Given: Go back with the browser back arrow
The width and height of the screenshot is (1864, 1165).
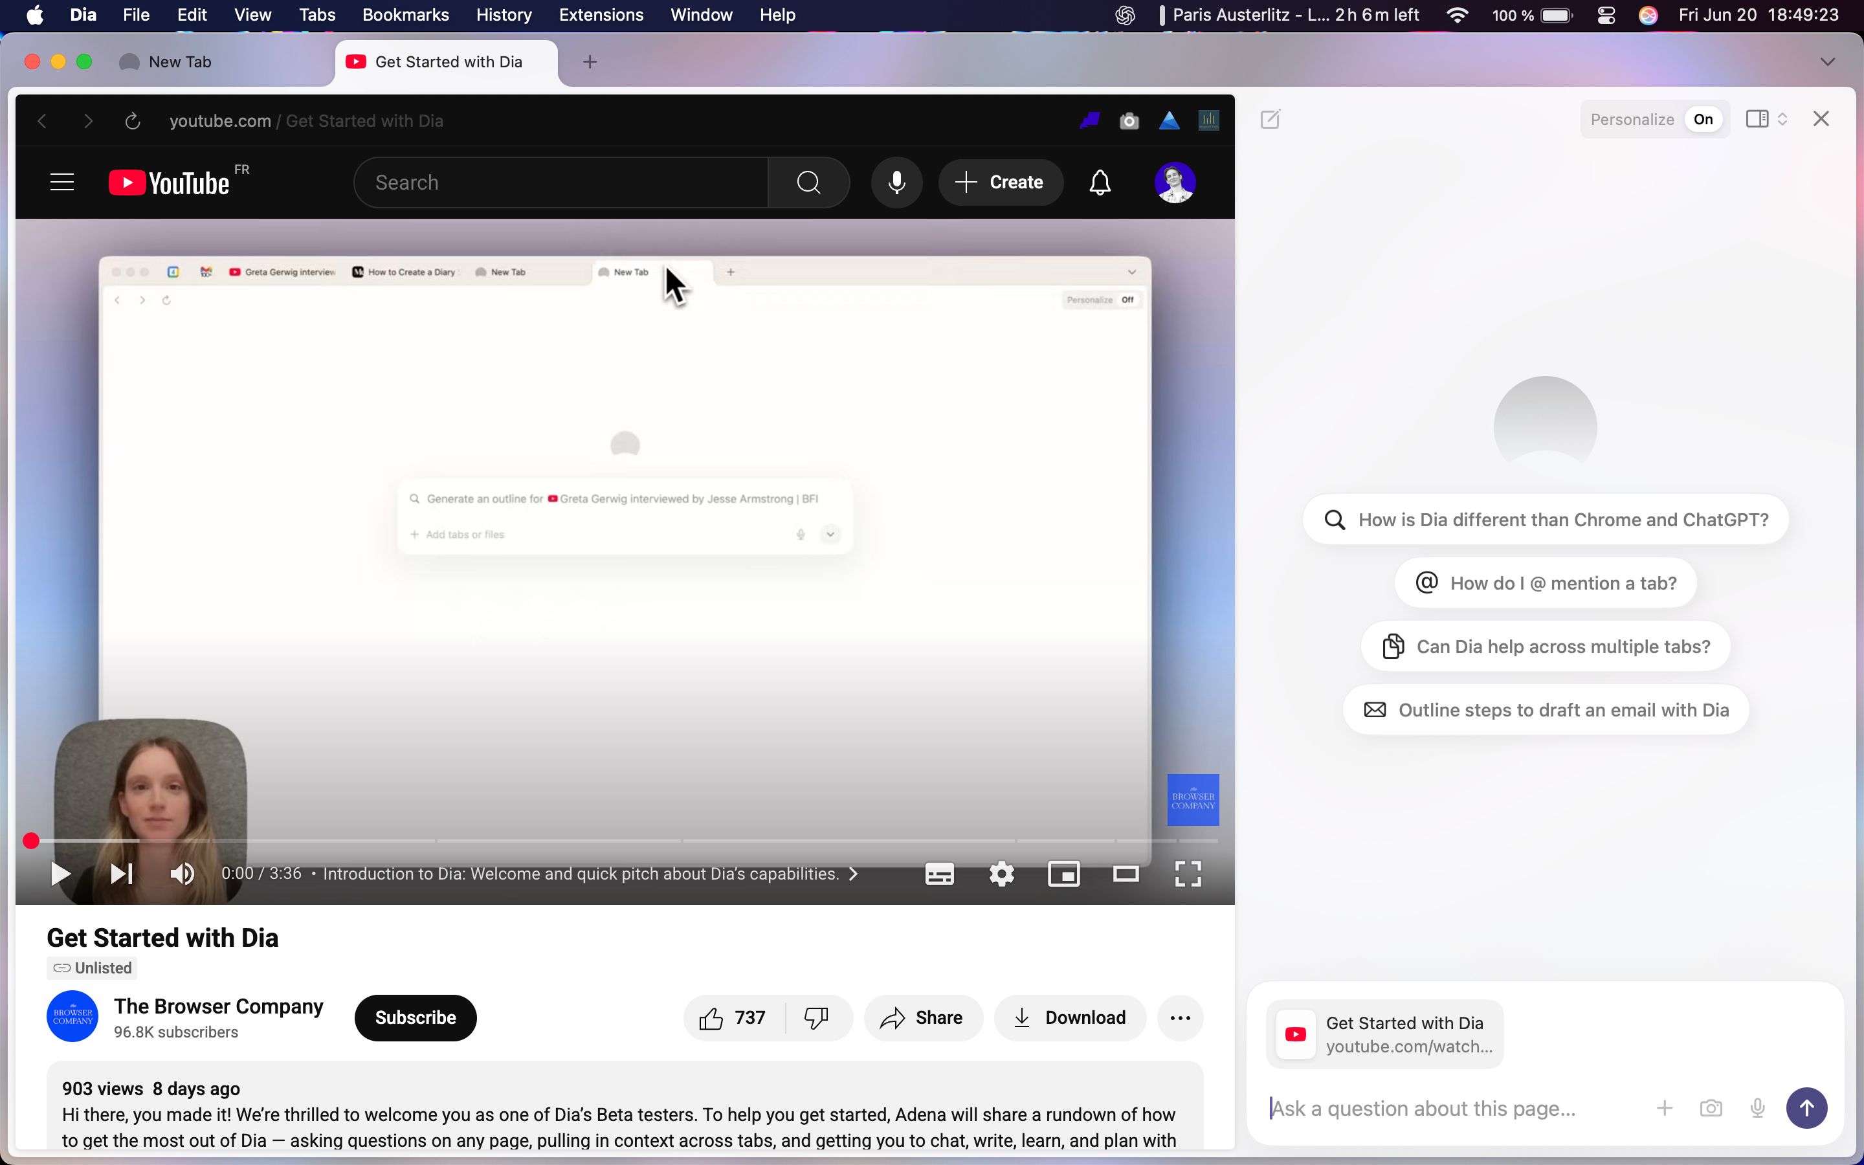Looking at the screenshot, I should (x=42, y=121).
